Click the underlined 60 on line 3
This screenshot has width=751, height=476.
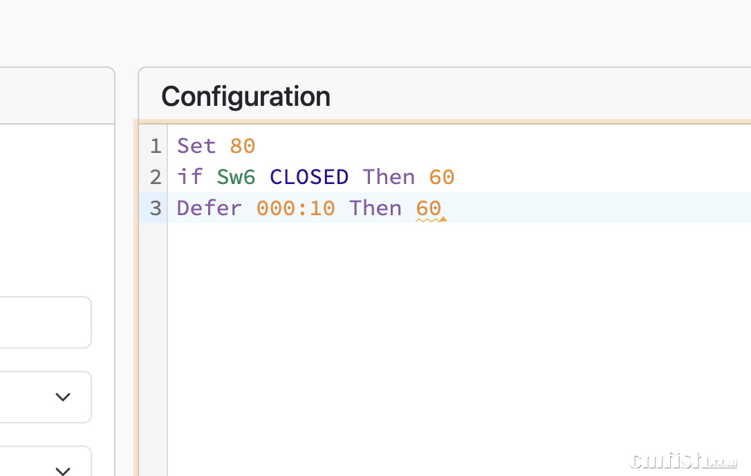(x=428, y=208)
